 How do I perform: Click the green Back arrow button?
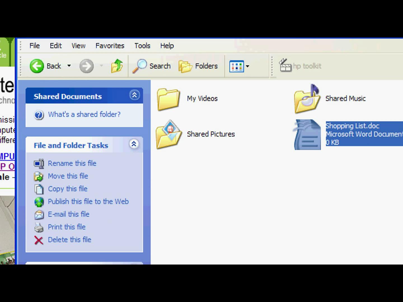click(37, 66)
